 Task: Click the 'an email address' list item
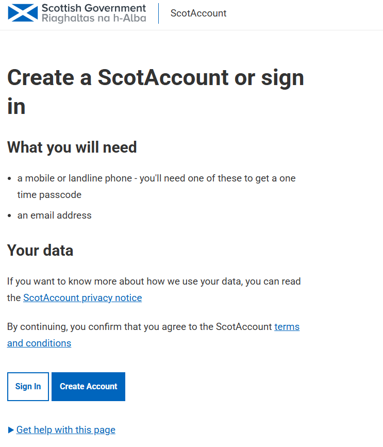[55, 215]
